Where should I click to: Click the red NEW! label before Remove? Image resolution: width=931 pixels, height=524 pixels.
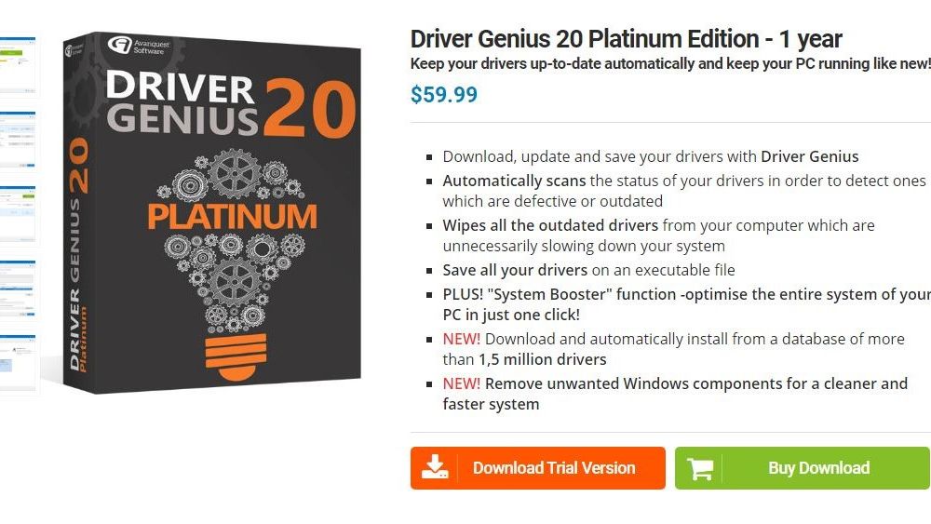(x=462, y=383)
